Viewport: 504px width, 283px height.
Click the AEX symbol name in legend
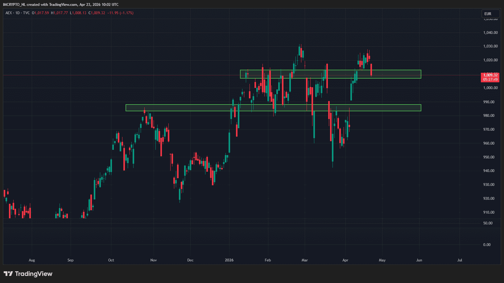click(9, 13)
